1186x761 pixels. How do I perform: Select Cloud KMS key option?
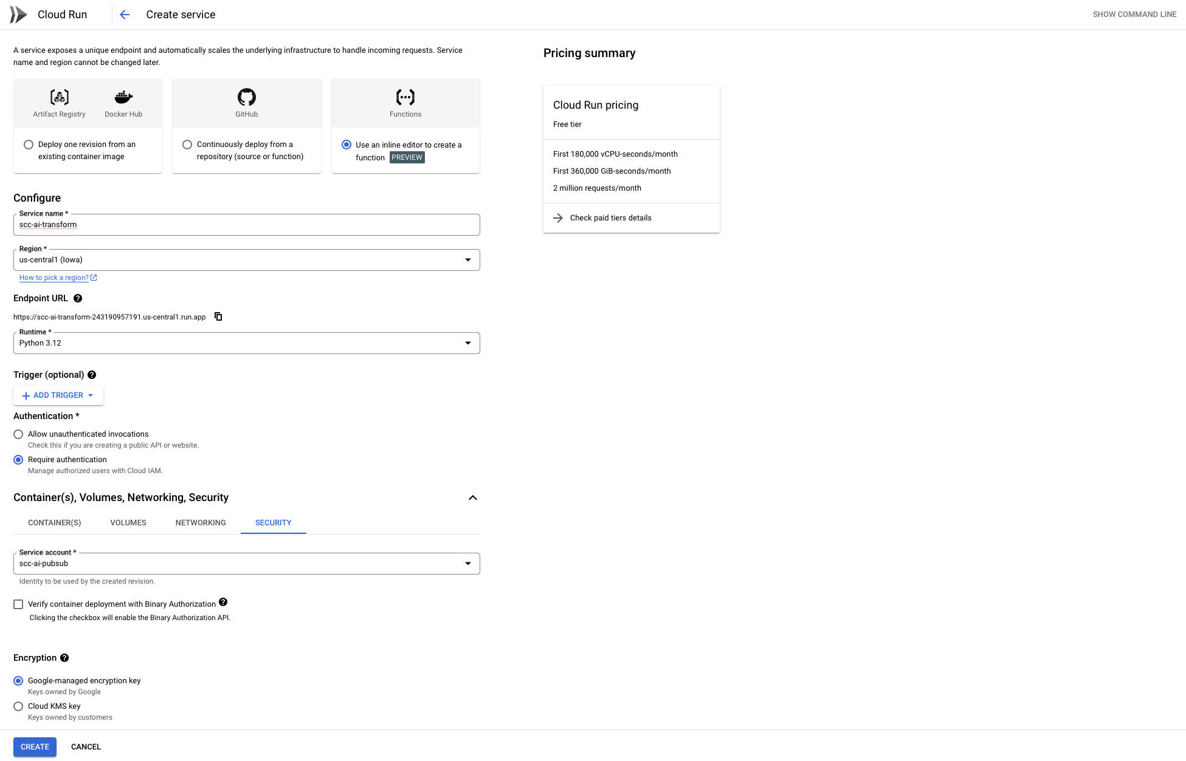click(18, 706)
